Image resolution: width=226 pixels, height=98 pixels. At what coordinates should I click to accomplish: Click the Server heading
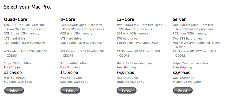pos(179,19)
